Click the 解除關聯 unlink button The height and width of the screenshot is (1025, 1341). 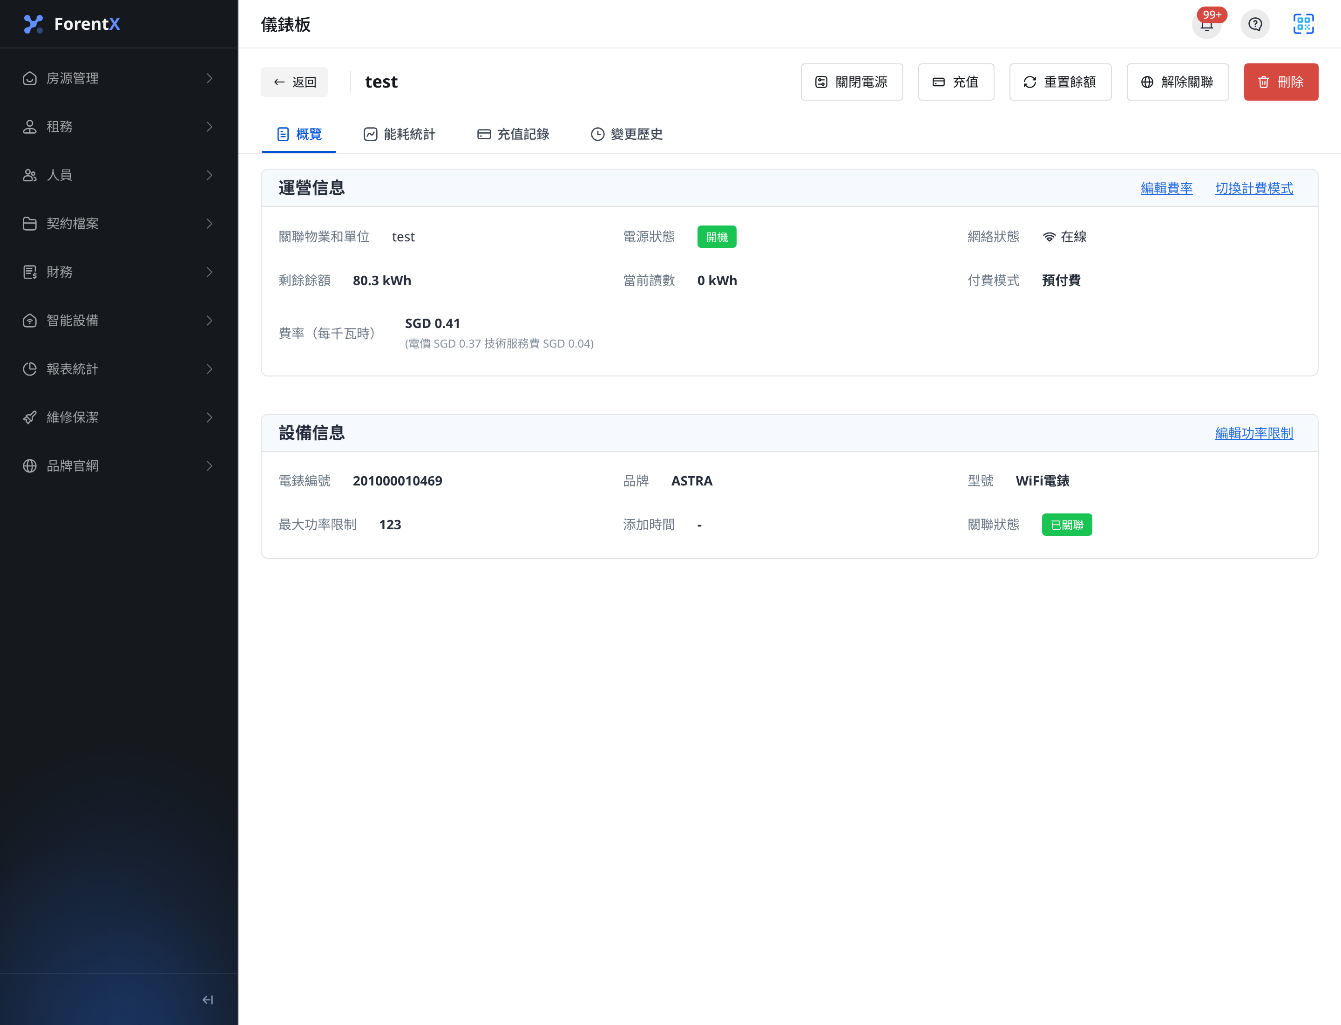coord(1177,82)
